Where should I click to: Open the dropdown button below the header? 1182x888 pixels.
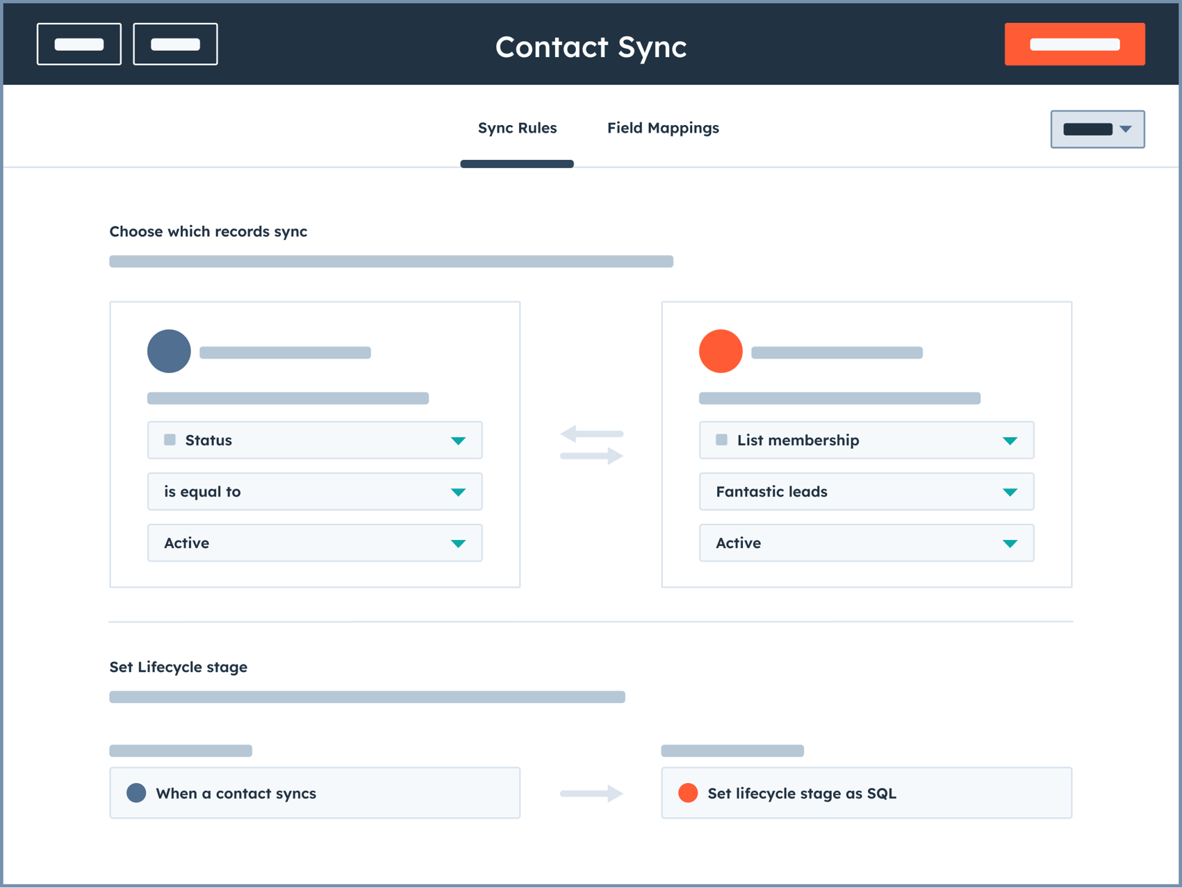click(x=1097, y=129)
